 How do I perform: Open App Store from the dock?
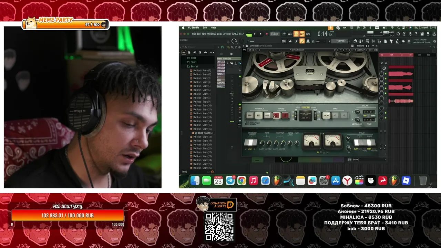[336, 180]
